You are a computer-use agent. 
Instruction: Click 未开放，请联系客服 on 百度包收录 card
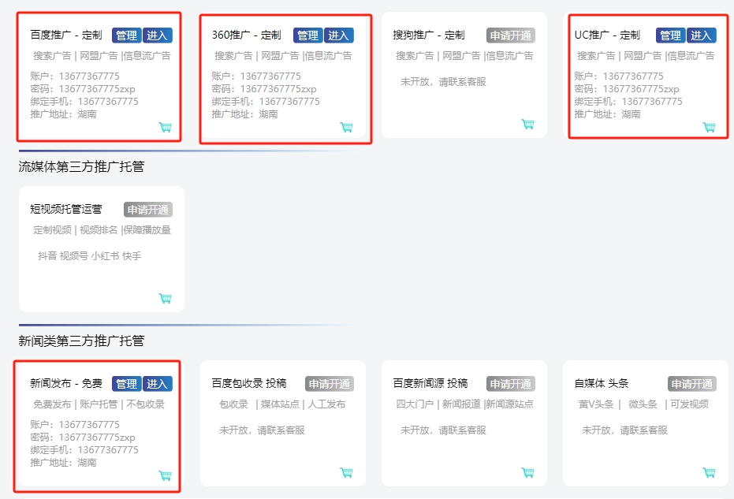[262, 430]
